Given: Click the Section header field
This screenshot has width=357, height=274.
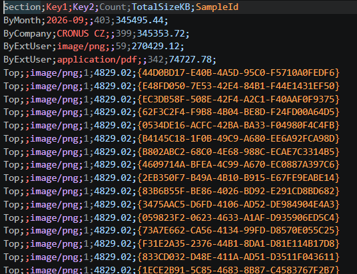Looking at the screenshot, I should [22, 7].
